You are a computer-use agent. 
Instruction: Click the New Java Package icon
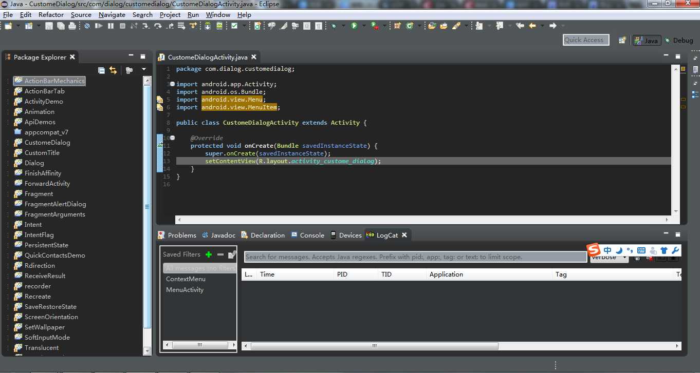[x=396, y=26]
